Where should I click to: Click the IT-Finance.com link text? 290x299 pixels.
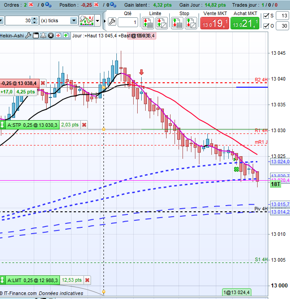pyautogui.click(x=20, y=293)
